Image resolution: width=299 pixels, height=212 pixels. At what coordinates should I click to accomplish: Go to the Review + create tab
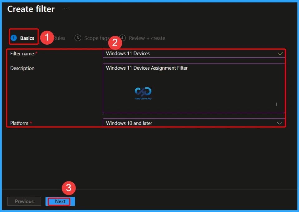147,38
